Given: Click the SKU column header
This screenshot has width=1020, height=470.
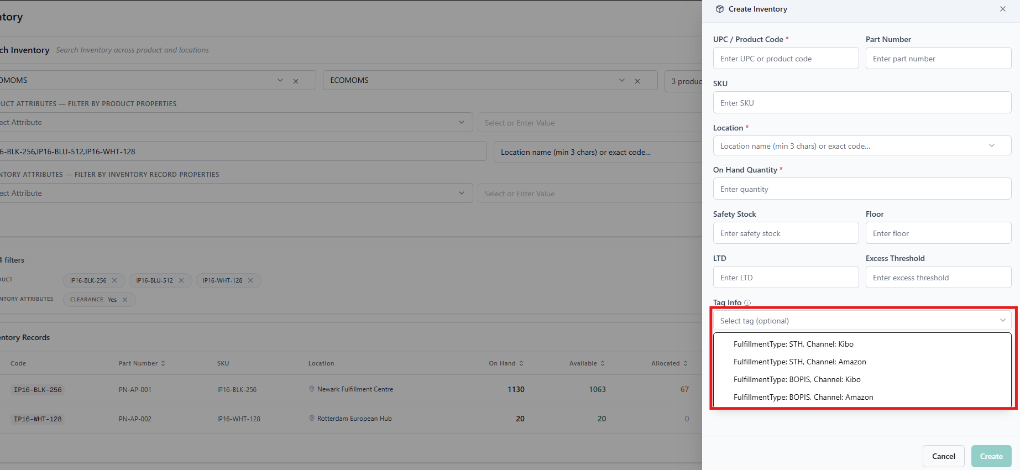Looking at the screenshot, I should tap(223, 363).
